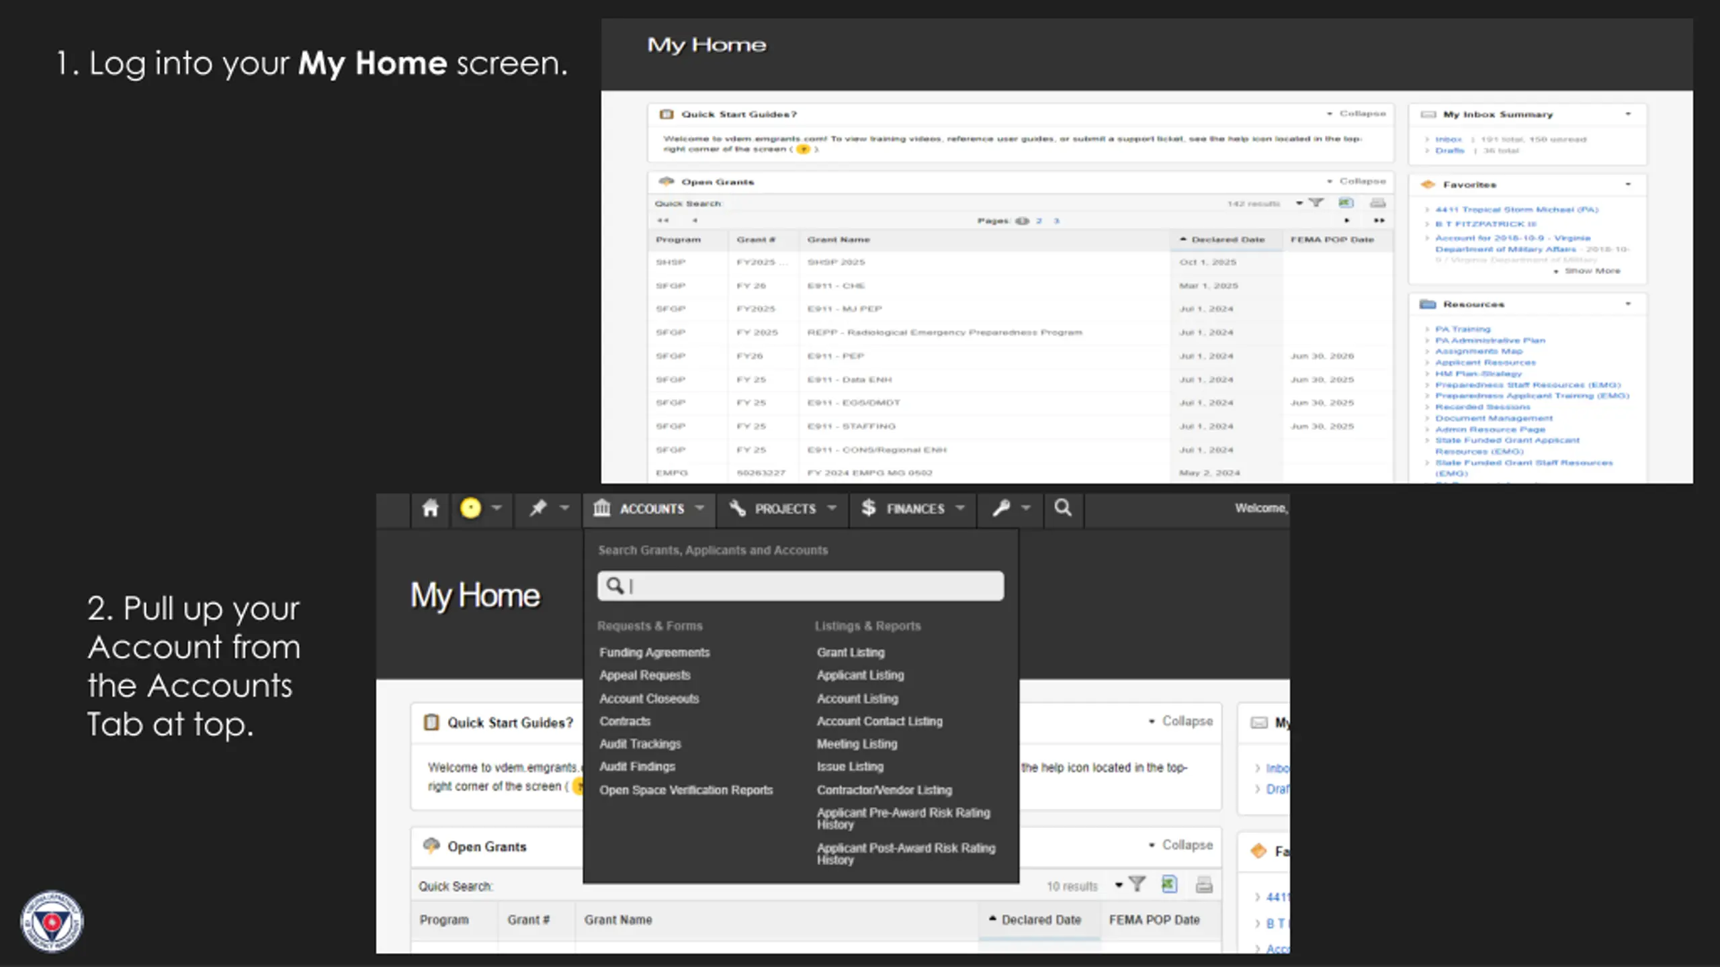Sort by the Declared Date column header

(1039, 919)
